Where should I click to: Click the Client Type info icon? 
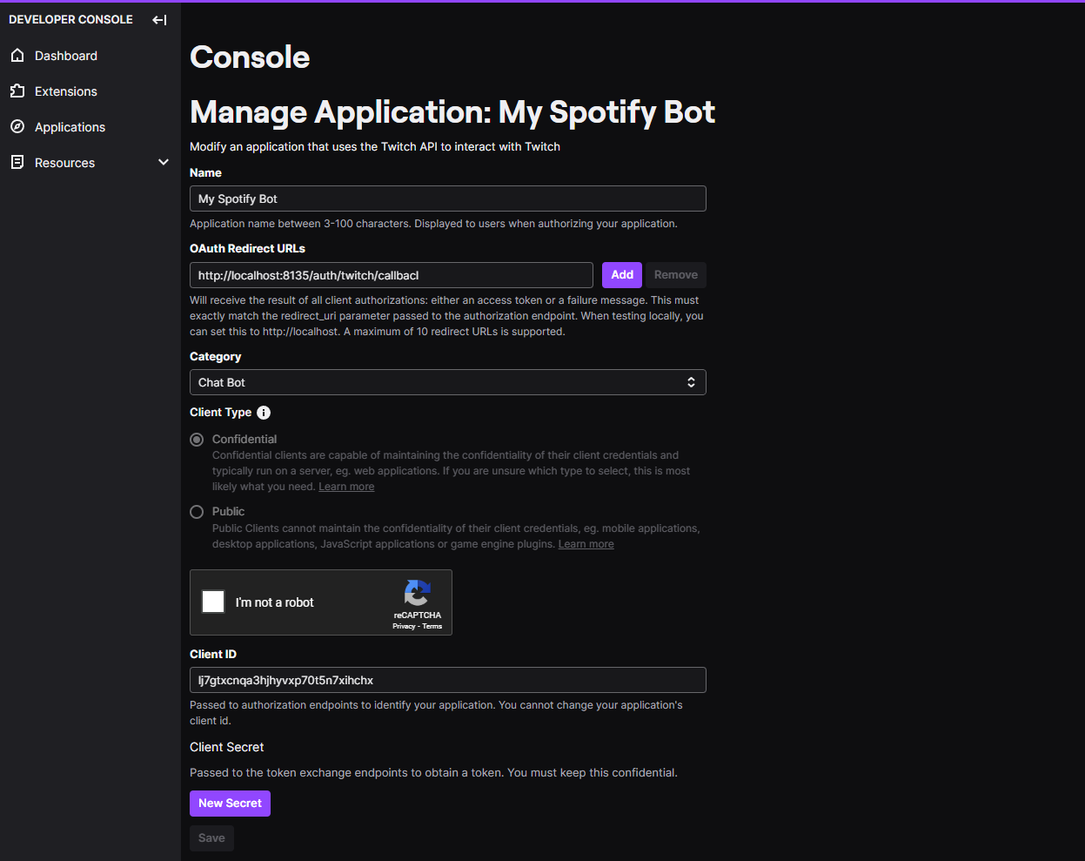(x=264, y=413)
